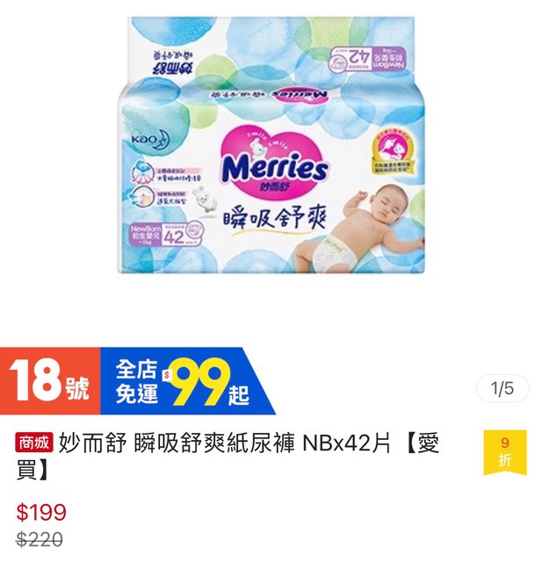The image size is (542, 562).
Task: Open the 18號 promotion banner
Action: (x=50, y=381)
